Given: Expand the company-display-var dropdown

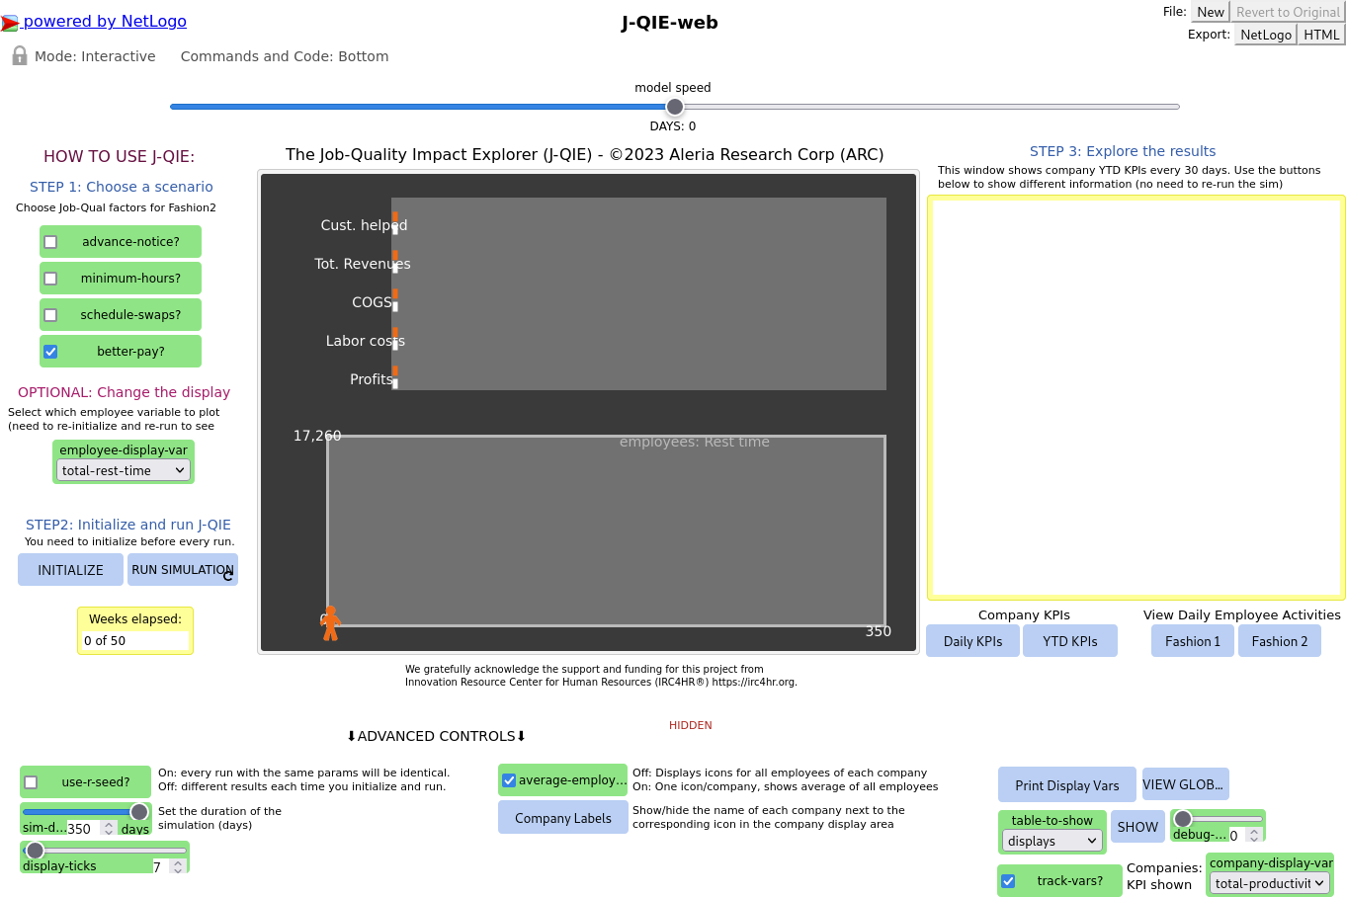Looking at the screenshot, I should pos(1270,883).
